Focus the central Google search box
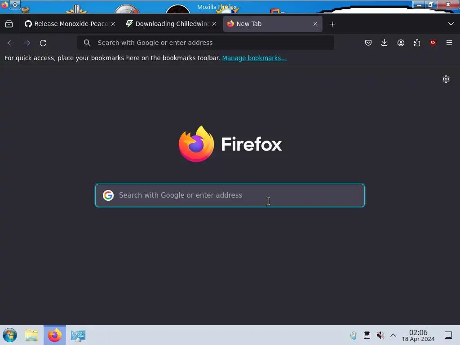460x345 pixels. coord(230,195)
